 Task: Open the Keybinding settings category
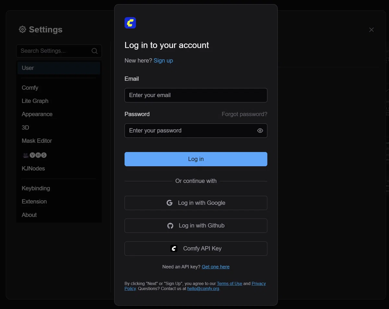(x=59, y=188)
